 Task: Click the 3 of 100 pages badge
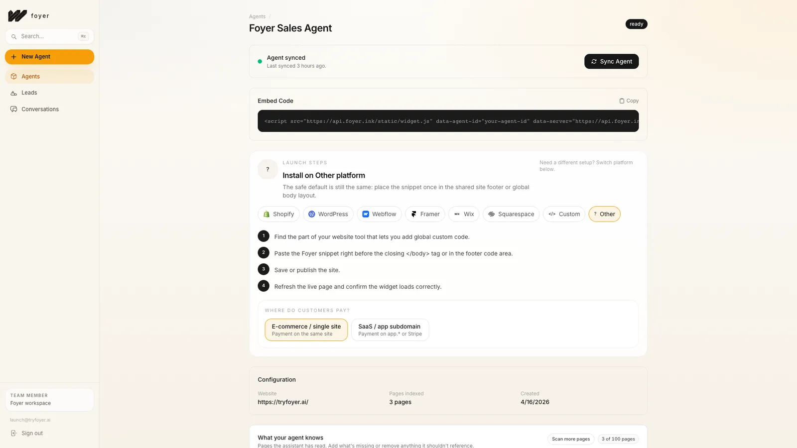(x=618, y=439)
